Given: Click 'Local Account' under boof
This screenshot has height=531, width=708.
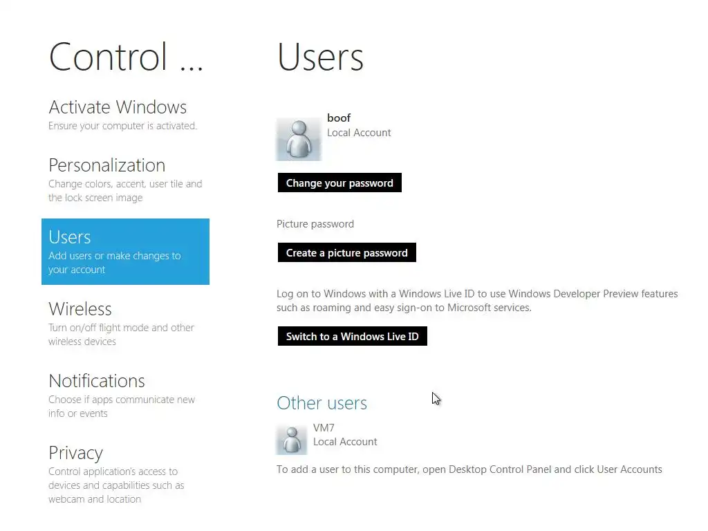Looking at the screenshot, I should click(359, 133).
